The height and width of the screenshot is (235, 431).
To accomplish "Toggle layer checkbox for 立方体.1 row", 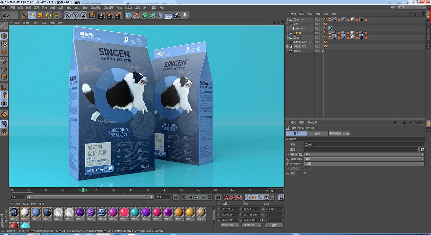I will [x=317, y=37].
